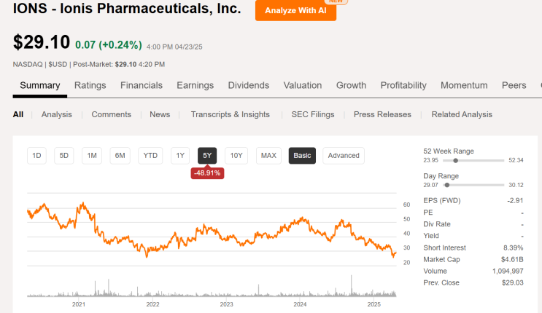Filter the feed by News

[160, 114]
